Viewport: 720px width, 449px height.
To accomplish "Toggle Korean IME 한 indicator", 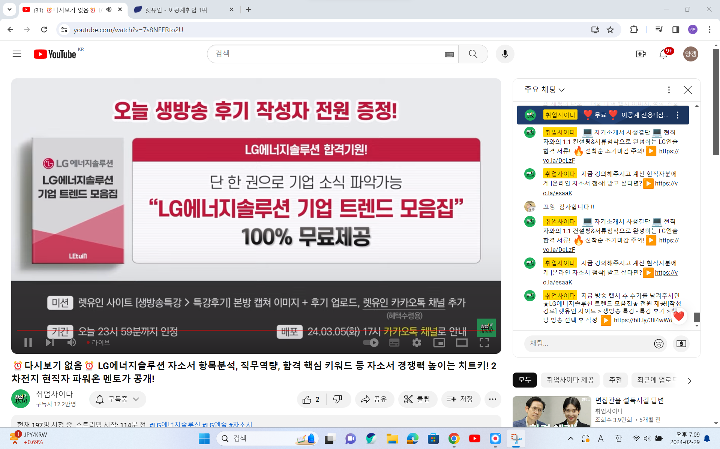I will click(618, 439).
